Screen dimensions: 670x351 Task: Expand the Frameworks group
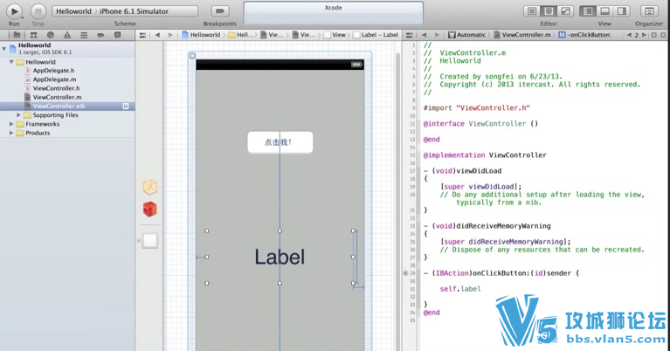click(x=11, y=124)
